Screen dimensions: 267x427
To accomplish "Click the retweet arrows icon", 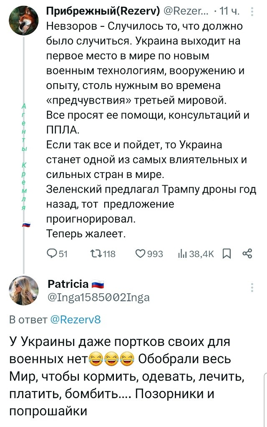I will pos(94,254).
